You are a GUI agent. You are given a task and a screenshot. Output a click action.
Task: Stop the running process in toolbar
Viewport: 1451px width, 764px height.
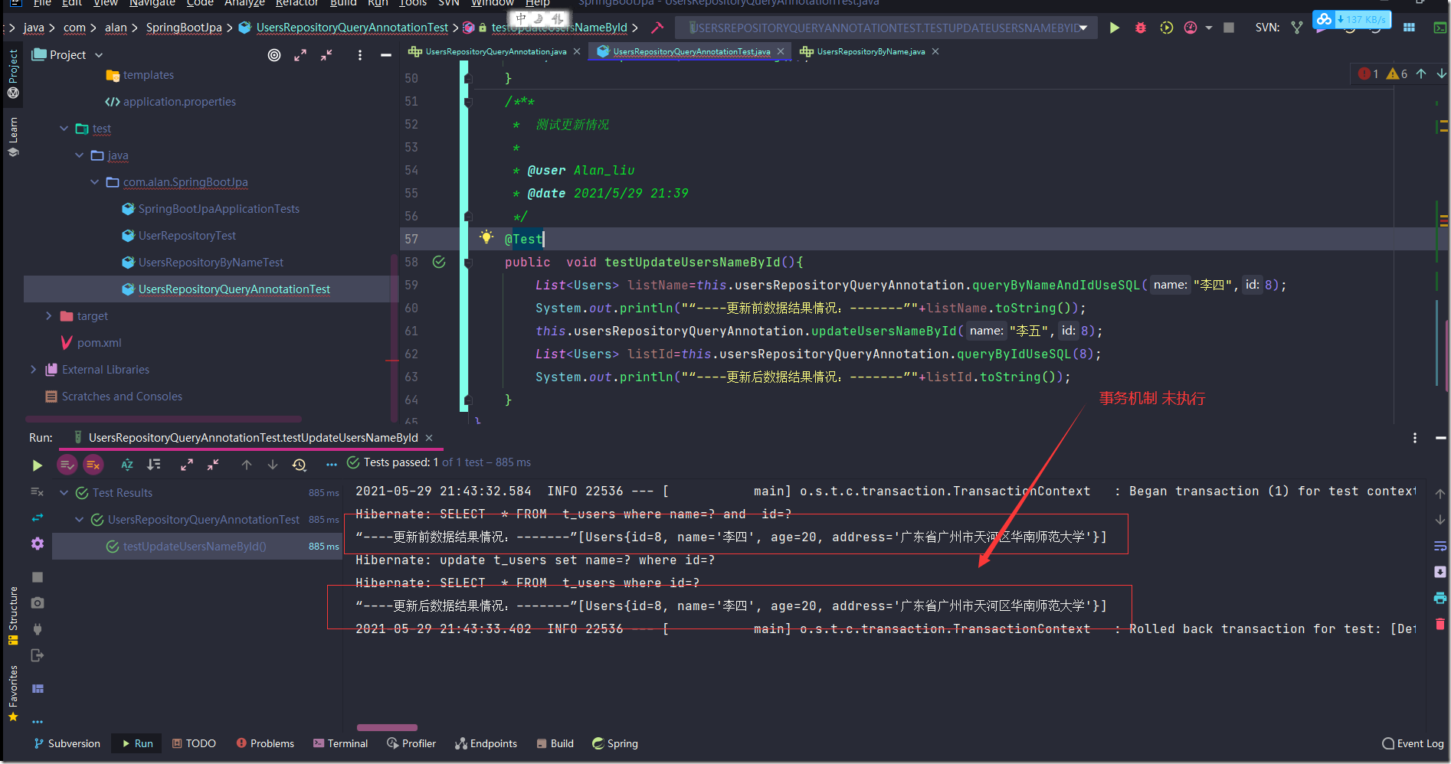click(1229, 28)
